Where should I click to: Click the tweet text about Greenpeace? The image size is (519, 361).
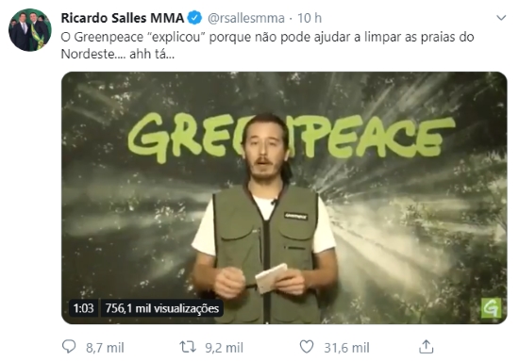pyautogui.click(x=267, y=45)
